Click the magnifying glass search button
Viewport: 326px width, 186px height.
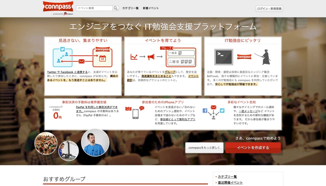(116, 8)
